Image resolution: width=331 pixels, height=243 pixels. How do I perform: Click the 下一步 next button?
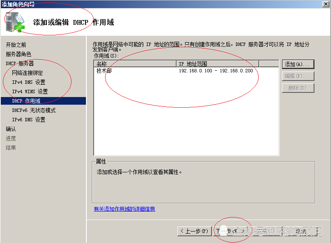point(230,232)
